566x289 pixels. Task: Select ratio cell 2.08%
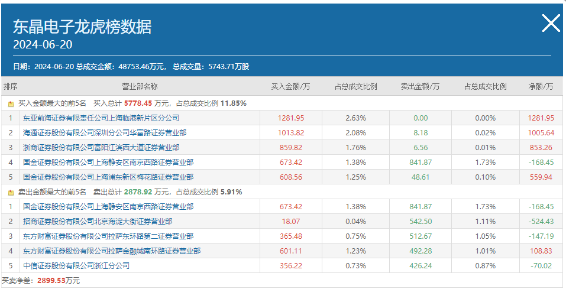pos(355,133)
